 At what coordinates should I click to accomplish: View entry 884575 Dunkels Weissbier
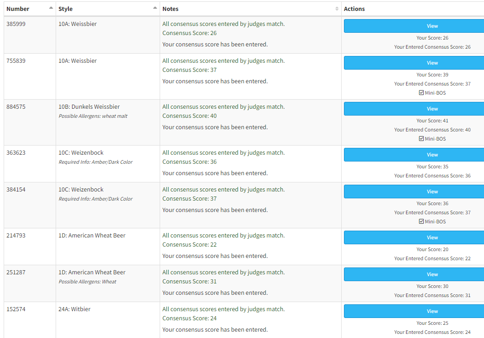point(432,109)
